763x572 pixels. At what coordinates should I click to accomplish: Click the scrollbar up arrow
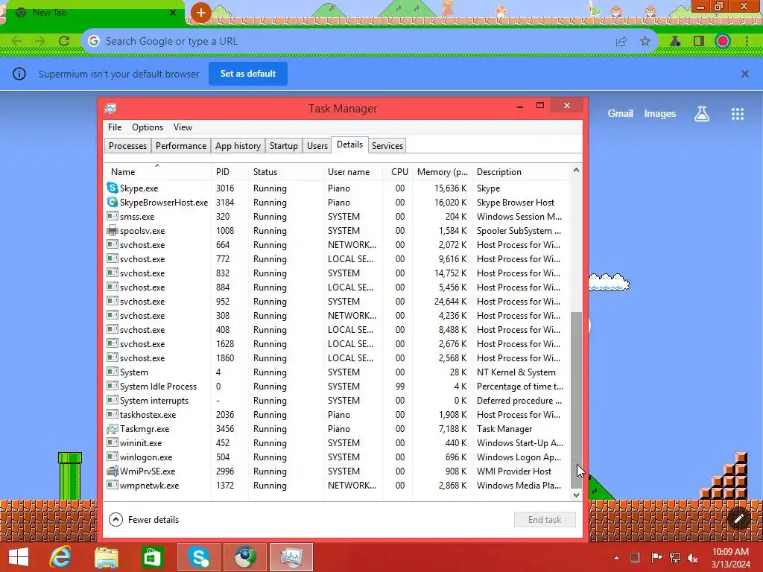click(576, 170)
